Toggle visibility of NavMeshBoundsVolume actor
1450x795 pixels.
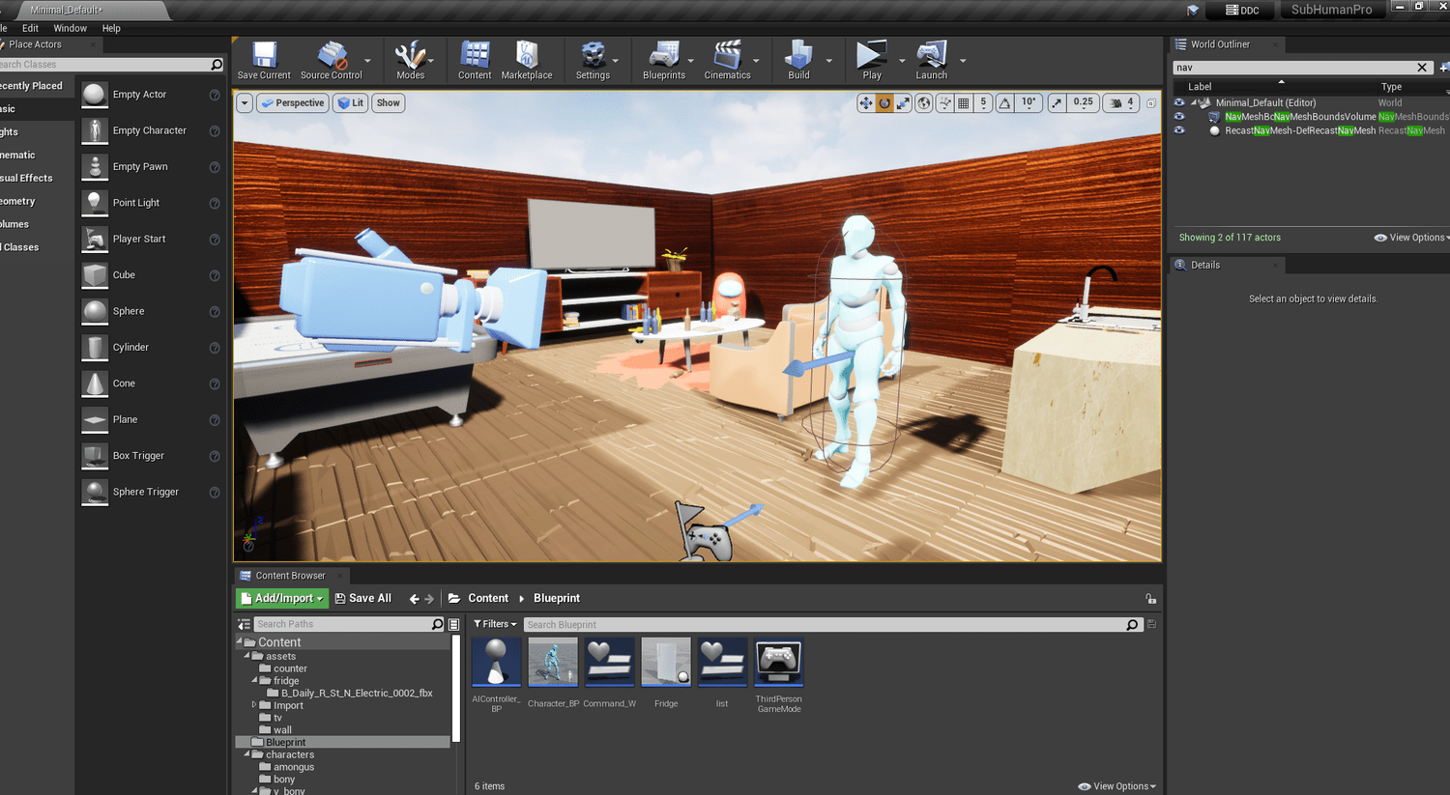1178,117
